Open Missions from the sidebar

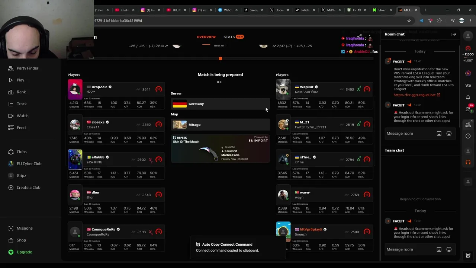(x=20, y=228)
